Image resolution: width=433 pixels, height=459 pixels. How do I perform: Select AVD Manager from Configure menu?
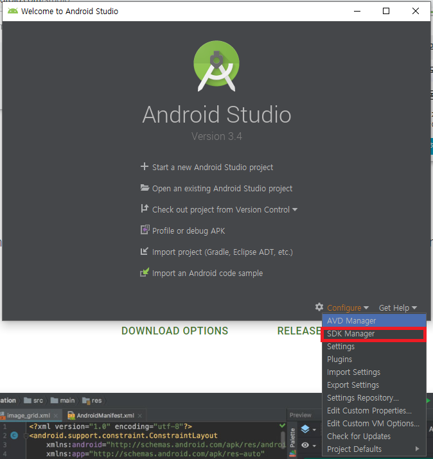pos(374,320)
